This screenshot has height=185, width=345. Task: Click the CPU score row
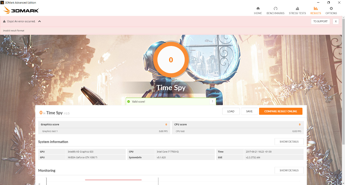(237, 124)
